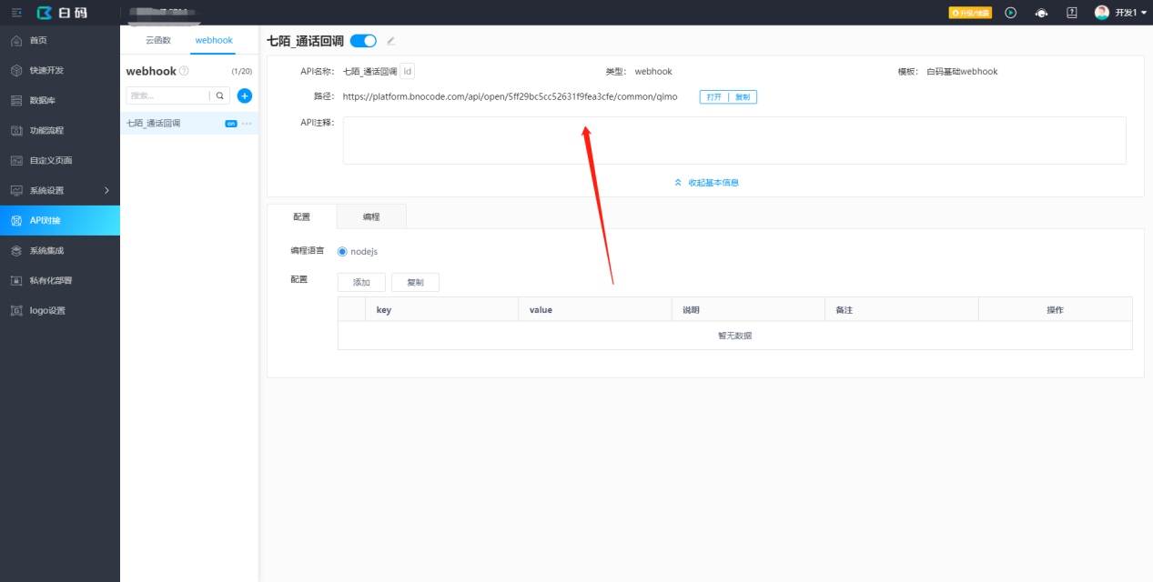The height and width of the screenshot is (582, 1153).
Task: Select the nodejs radio option
Action: point(342,252)
